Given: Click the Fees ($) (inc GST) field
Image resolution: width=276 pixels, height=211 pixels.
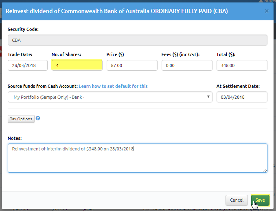Looking at the screenshot, I should coord(187,65).
